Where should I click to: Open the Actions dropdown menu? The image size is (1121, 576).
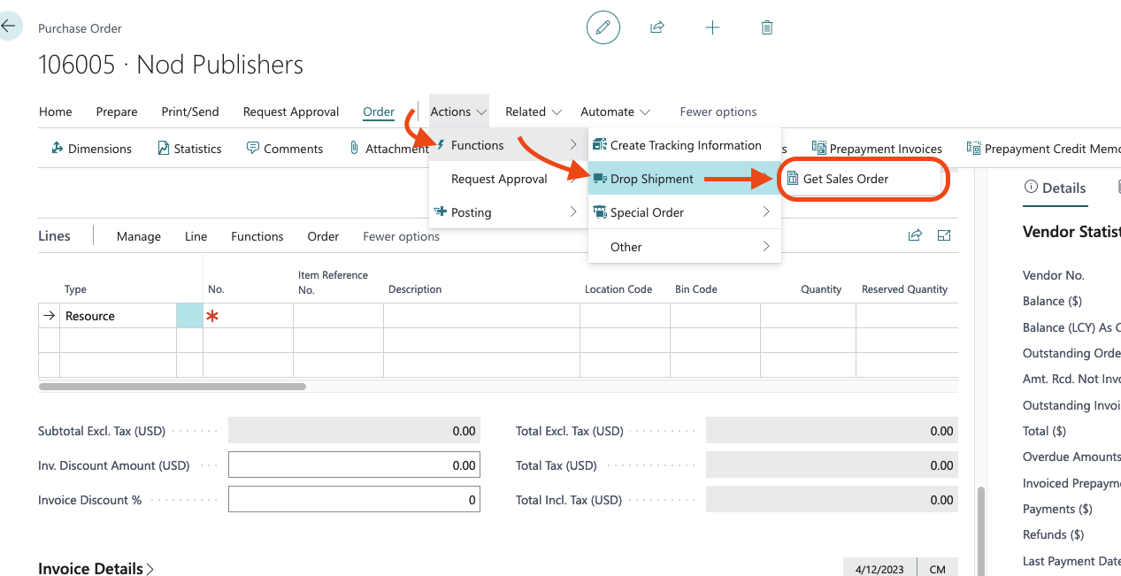point(458,111)
